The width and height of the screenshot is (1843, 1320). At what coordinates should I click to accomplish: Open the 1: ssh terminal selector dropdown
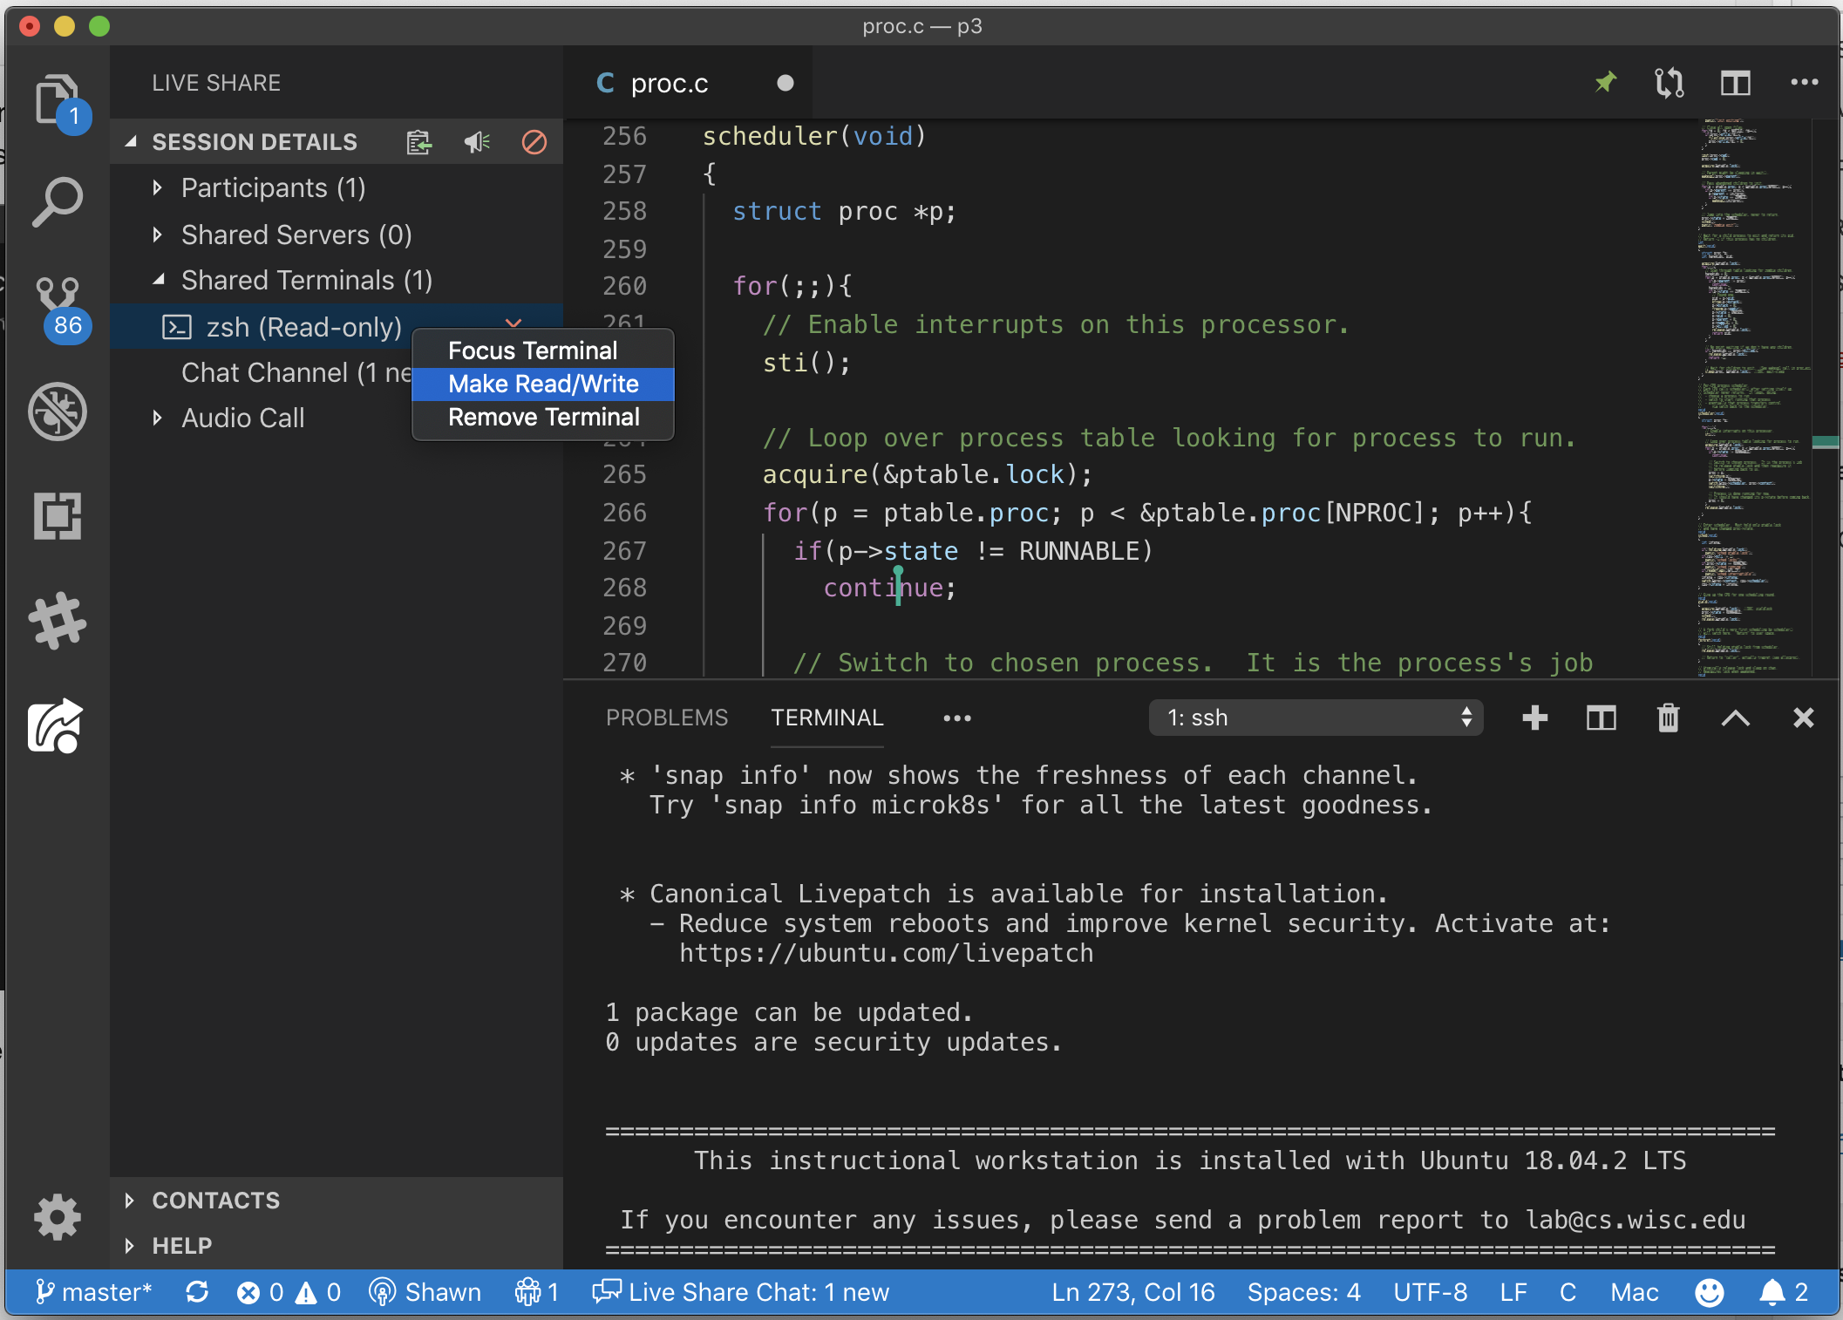[x=1316, y=718]
